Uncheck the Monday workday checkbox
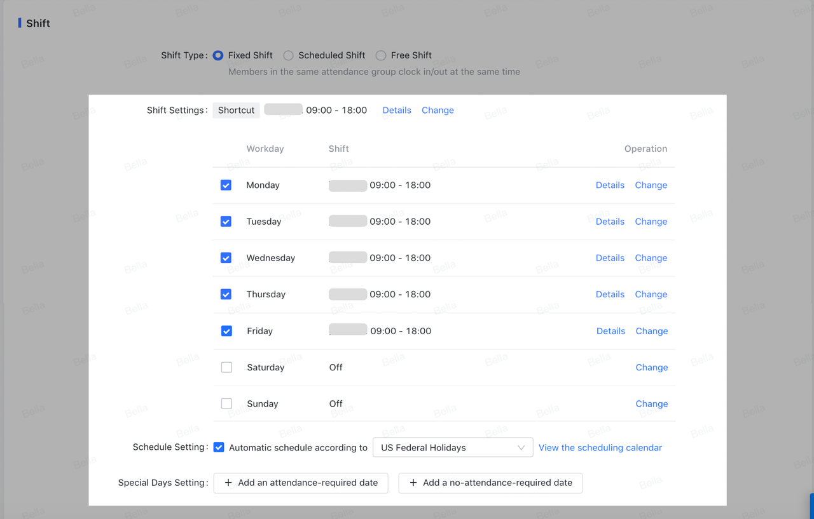Viewport: 814px width, 519px height. coord(226,185)
